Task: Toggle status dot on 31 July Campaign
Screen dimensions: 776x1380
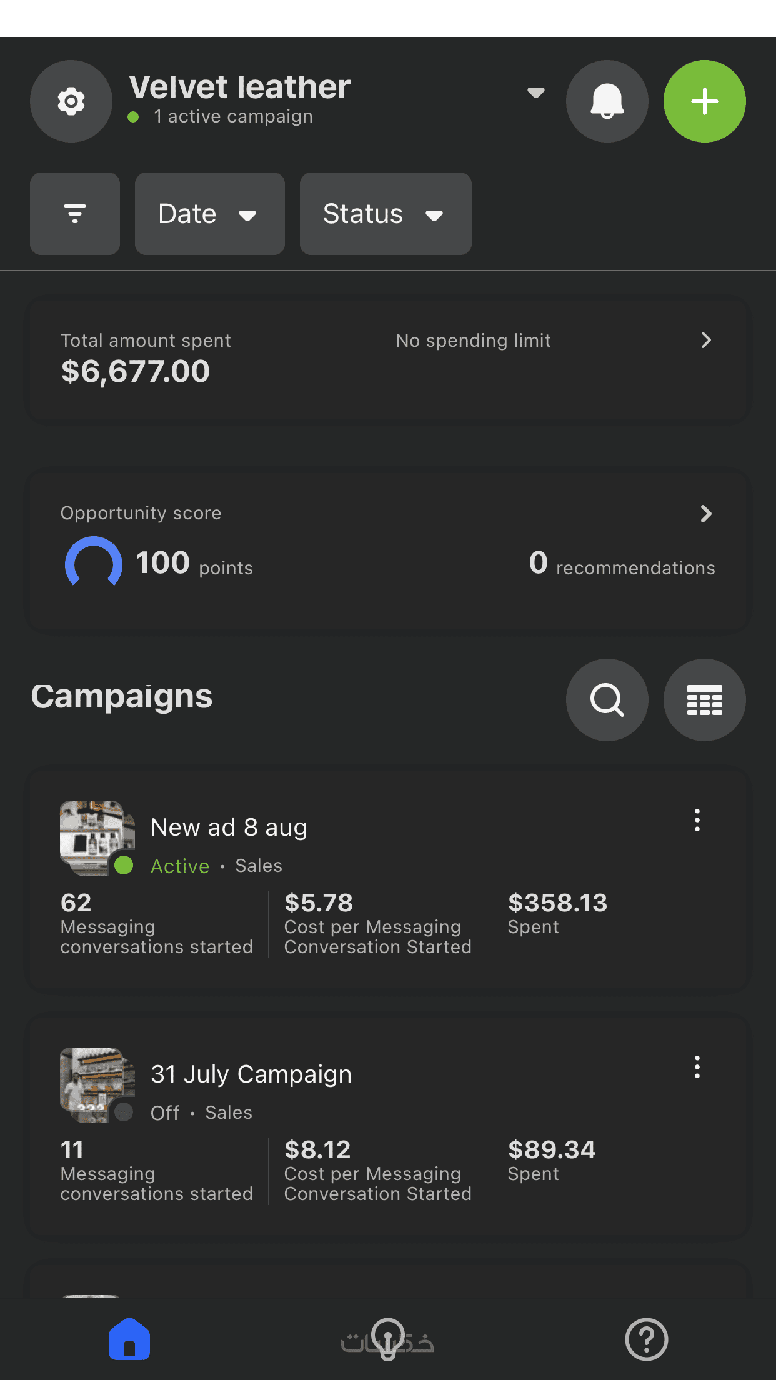Action: (124, 1112)
